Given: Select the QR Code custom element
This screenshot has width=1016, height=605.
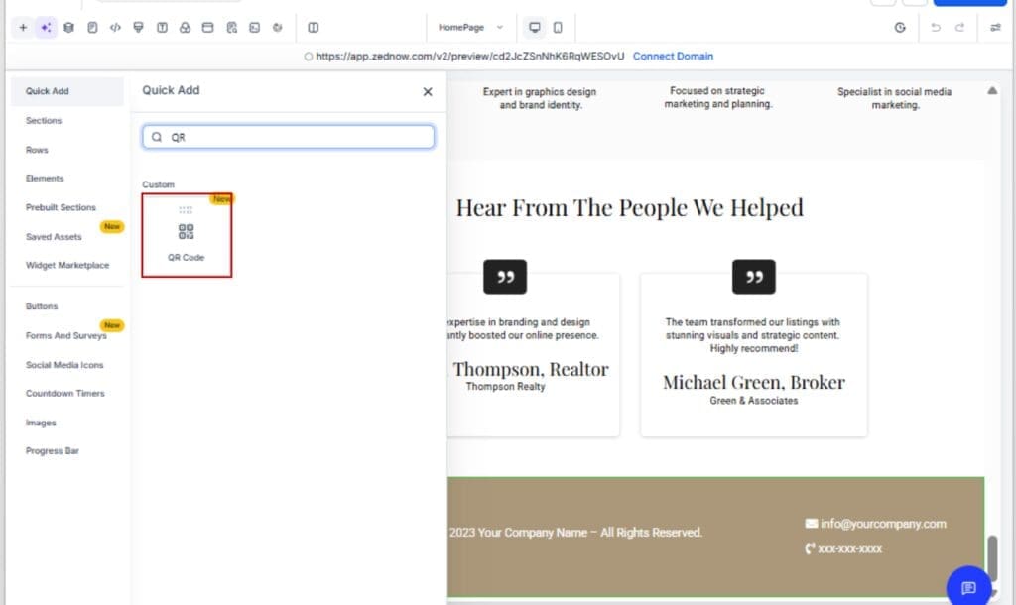Looking at the screenshot, I should click(x=187, y=236).
